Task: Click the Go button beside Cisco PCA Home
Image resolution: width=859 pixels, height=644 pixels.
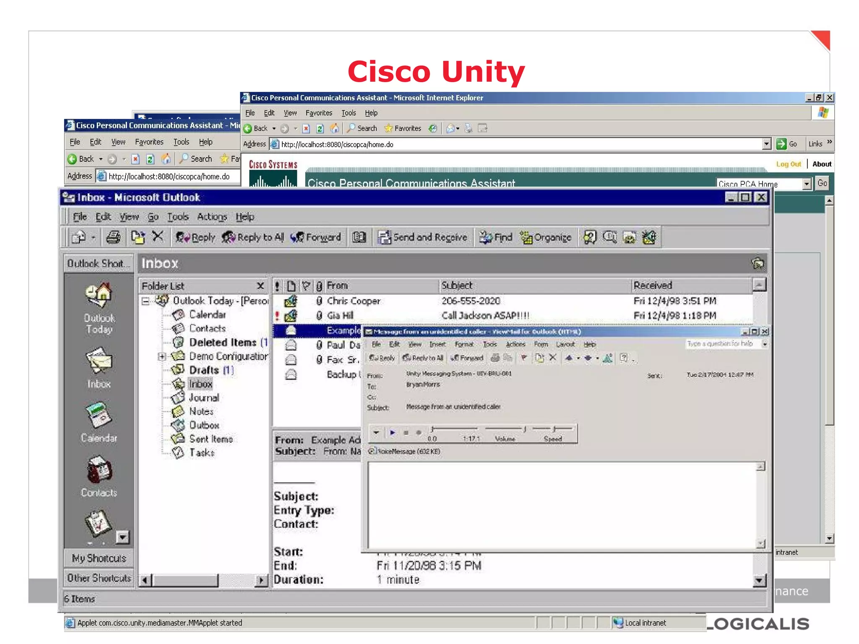Action: tap(822, 183)
